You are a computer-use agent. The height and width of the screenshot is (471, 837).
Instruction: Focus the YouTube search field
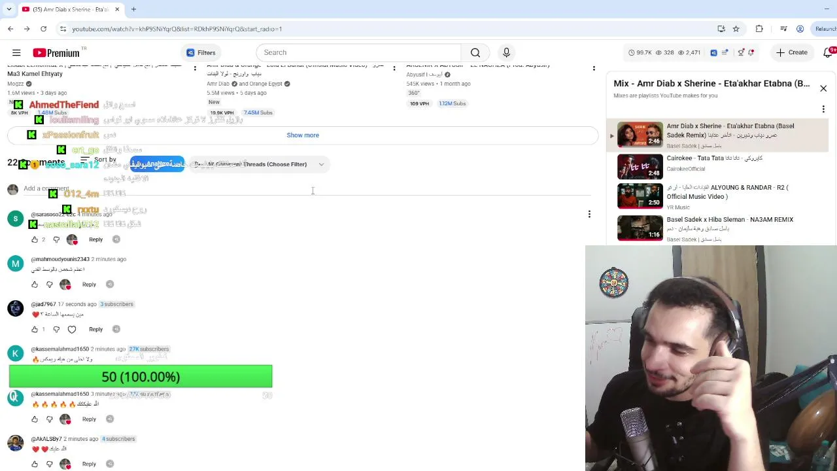[x=359, y=52]
